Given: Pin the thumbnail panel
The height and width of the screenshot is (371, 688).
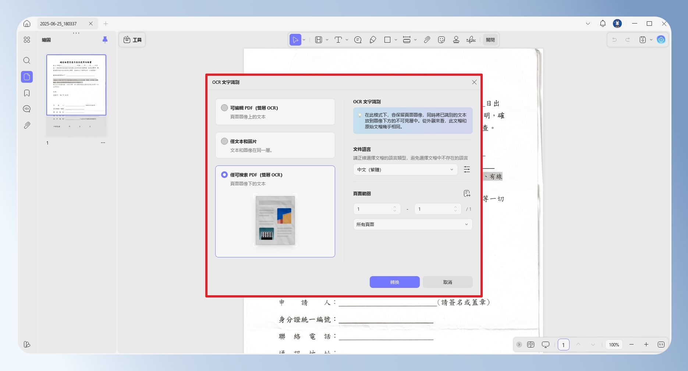Looking at the screenshot, I should click(105, 40).
